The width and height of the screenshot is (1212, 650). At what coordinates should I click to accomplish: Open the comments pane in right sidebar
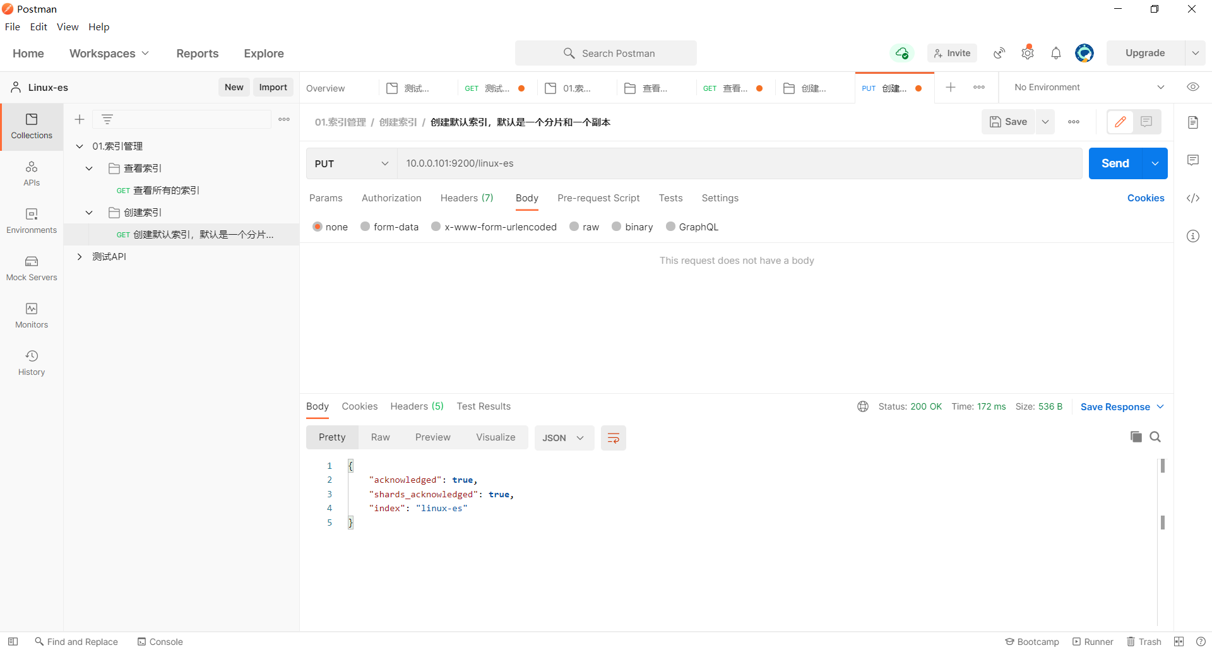pyautogui.click(x=1193, y=160)
